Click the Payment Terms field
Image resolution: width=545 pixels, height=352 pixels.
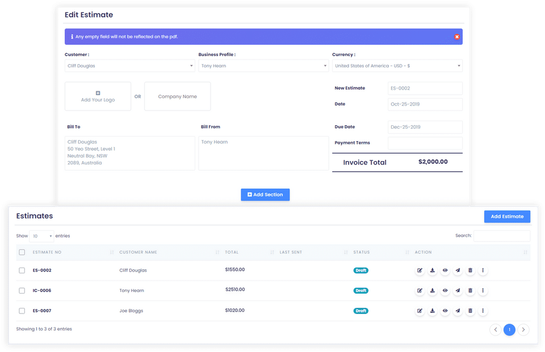425,143
